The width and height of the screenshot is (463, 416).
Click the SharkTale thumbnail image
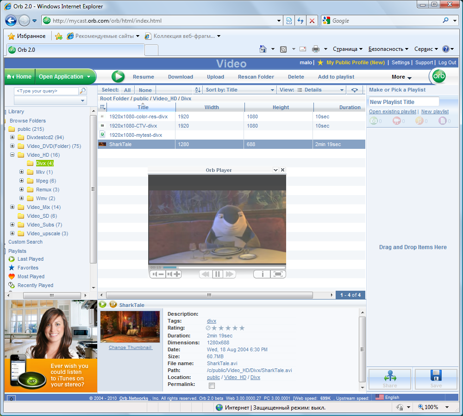tap(130, 326)
